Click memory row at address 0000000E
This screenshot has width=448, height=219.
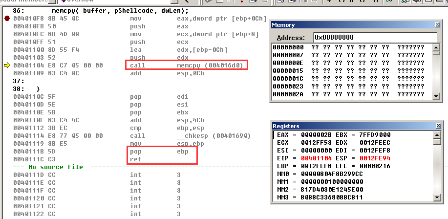pyautogui.click(x=348, y=63)
